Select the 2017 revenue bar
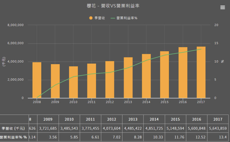This screenshot has width=230, height=142. point(201,72)
